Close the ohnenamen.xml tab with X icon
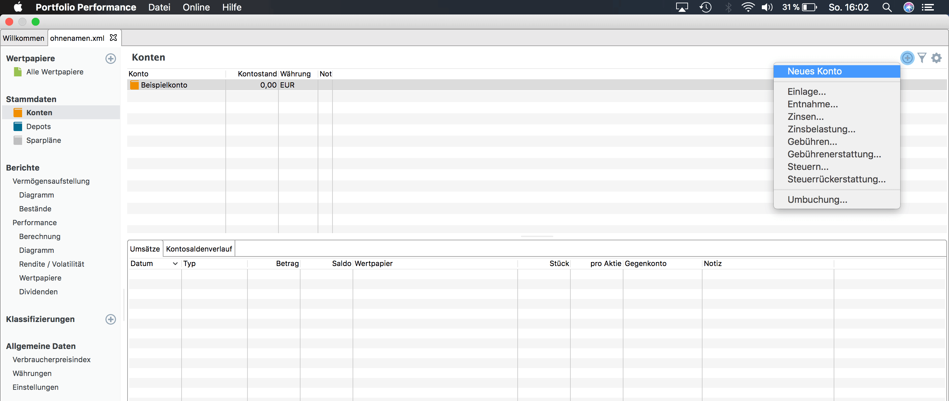Image resolution: width=949 pixels, height=401 pixels. pyautogui.click(x=113, y=38)
